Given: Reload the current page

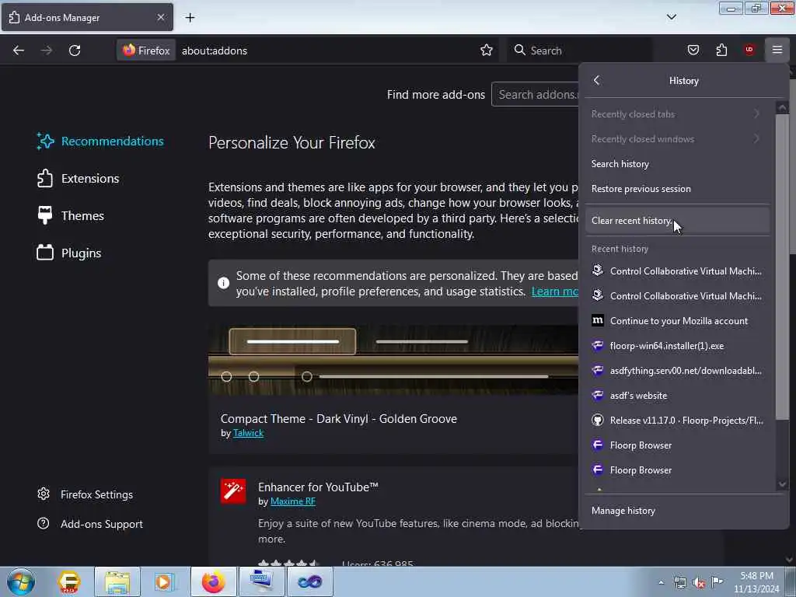Looking at the screenshot, I should point(75,51).
